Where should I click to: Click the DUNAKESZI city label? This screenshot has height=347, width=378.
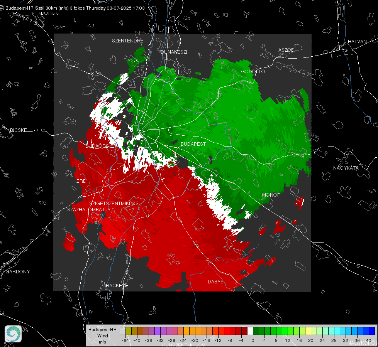pos(174,52)
